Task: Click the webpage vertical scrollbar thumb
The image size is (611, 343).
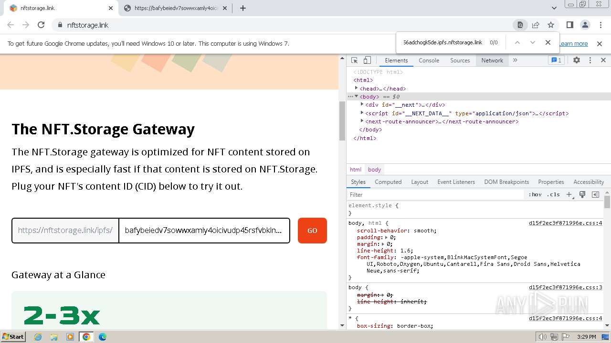Action: tap(342, 121)
